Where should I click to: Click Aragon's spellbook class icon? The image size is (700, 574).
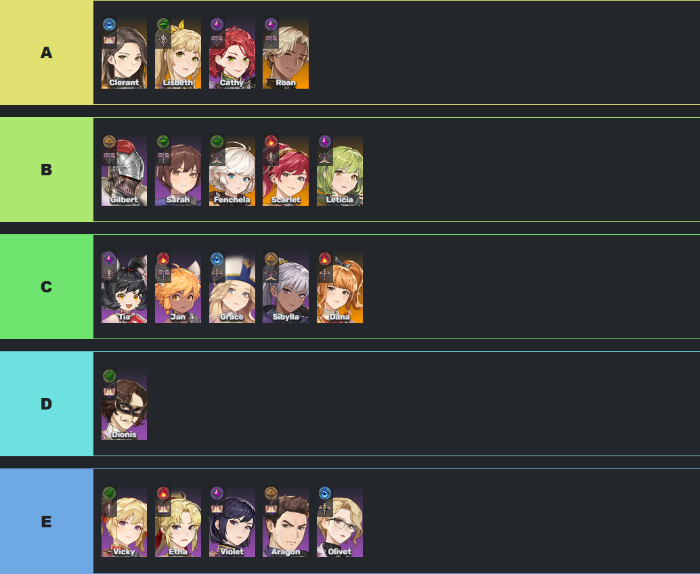(x=271, y=509)
